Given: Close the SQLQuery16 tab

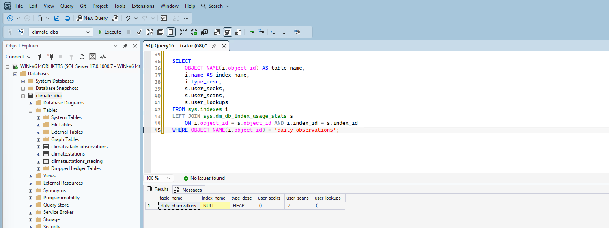Looking at the screenshot, I should (x=223, y=46).
